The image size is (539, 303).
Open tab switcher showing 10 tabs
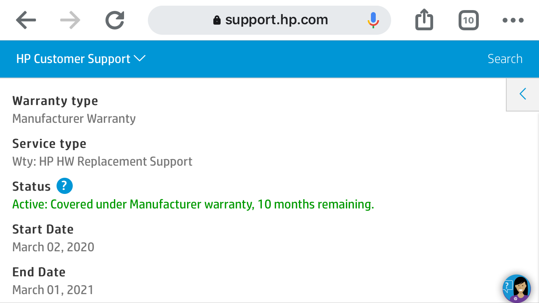point(468,20)
